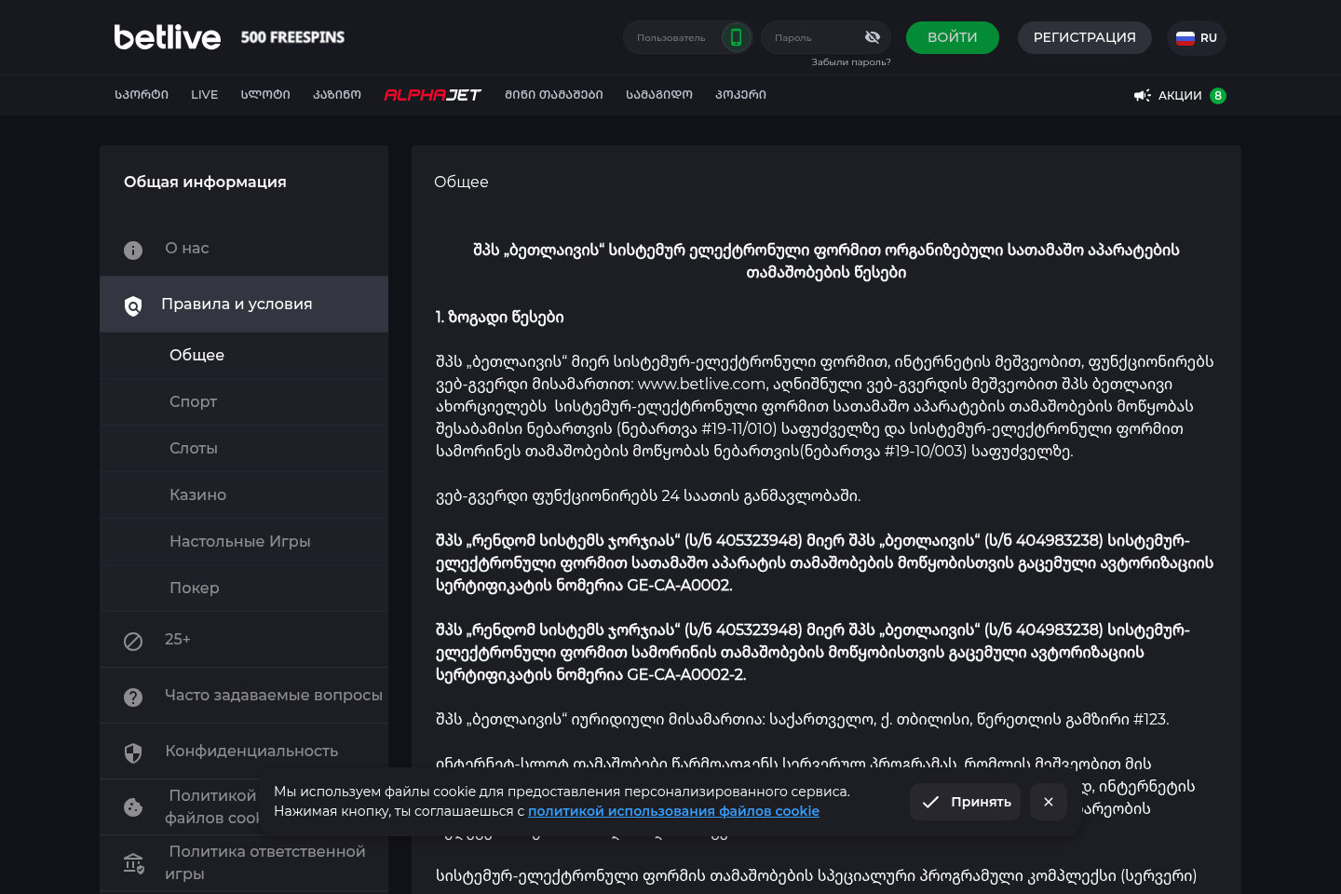Select Покер rules submenu item
The image size is (1341, 894).
pyautogui.click(x=244, y=589)
